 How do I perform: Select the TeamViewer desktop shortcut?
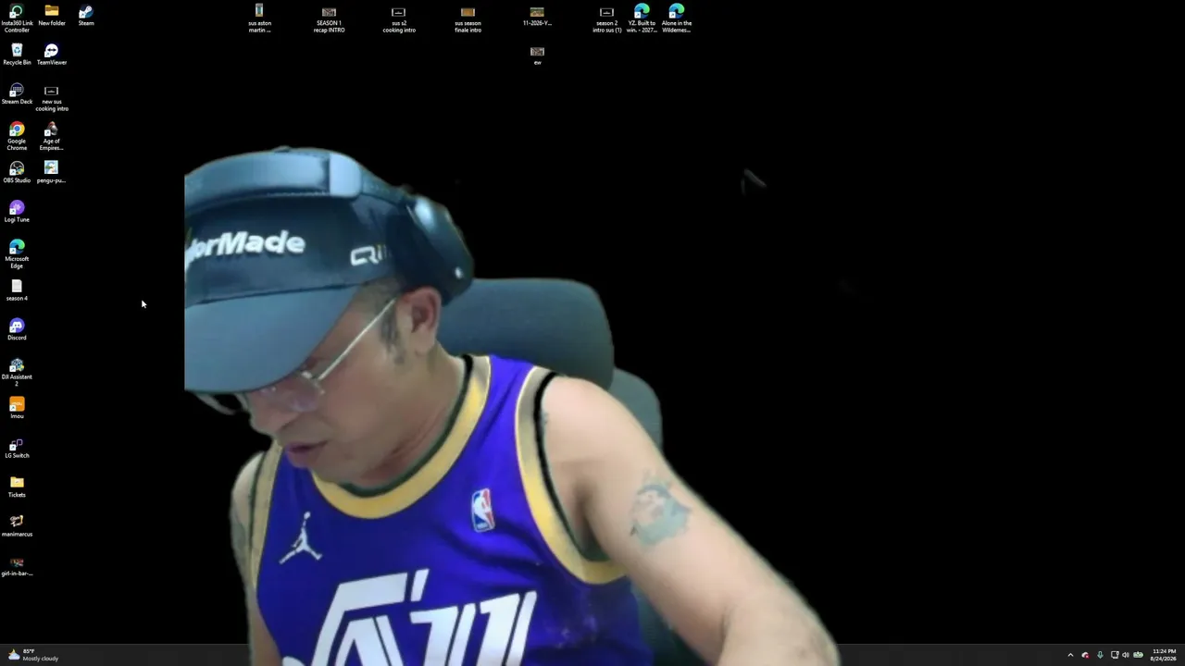52,55
